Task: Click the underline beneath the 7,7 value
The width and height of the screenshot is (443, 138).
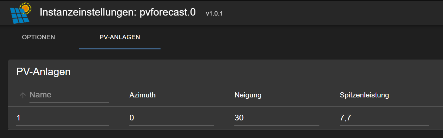Action: (384, 125)
